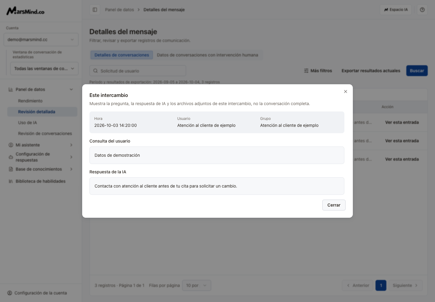Click Exportar resultados actuales
Viewport: 435px width, 302px height.
coord(371,71)
